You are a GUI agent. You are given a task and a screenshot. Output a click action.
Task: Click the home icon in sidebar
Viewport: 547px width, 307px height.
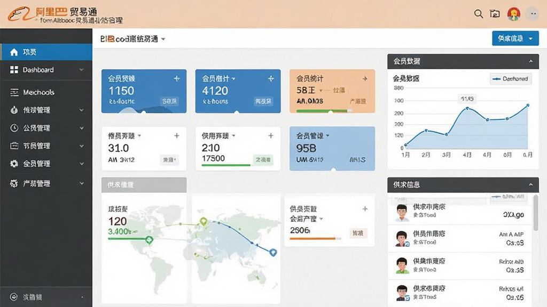pos(14,52)
